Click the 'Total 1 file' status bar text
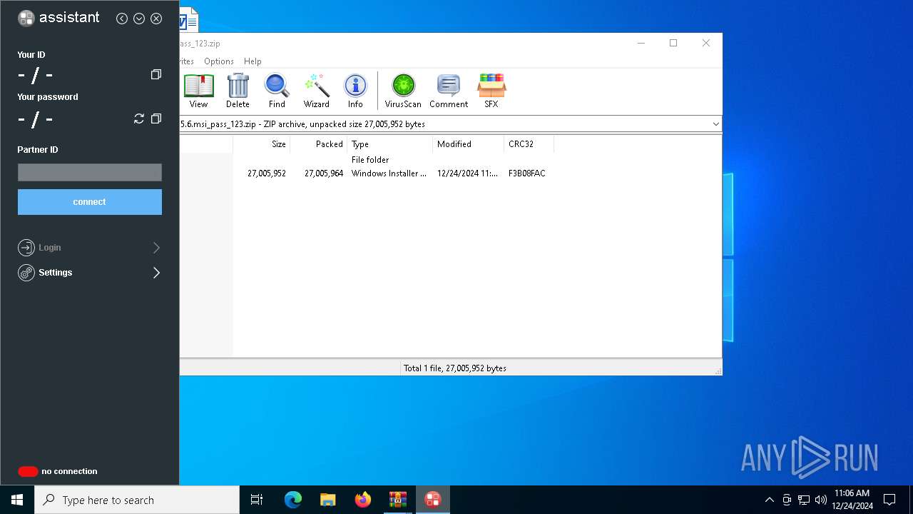Image resolution: width=913 pixels, height=514 pixels. pyautogui.click(x=455, y=368)
